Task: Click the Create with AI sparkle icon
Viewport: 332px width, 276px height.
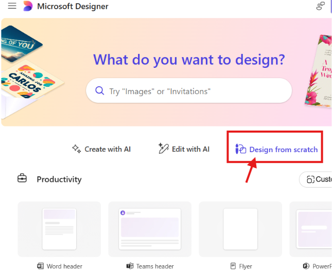Action: [76, 149]
